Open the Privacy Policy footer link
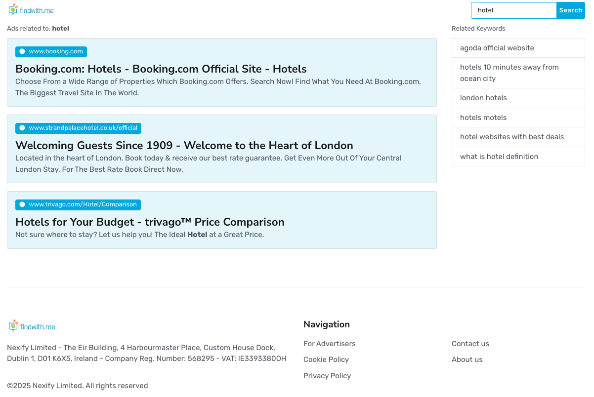The height and width of the screenshot is (397, 594). pos(327,376)
